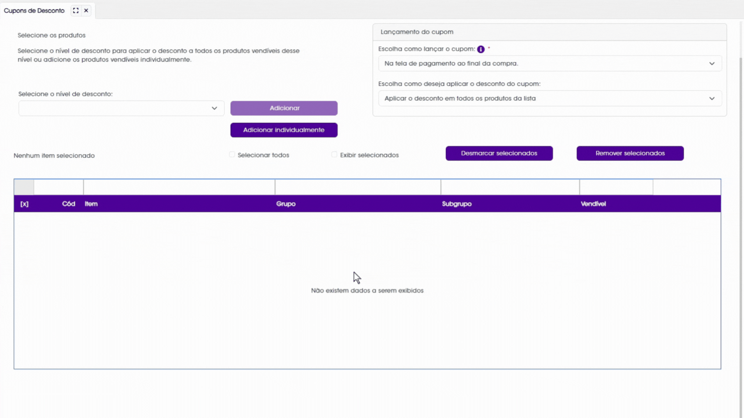Image resolution: width=744 pixels, height=418 pixels.
Task: Click the 'Não existem dados a serem exibidos' message
Action: pyautogui.click(x=367, y=291)
